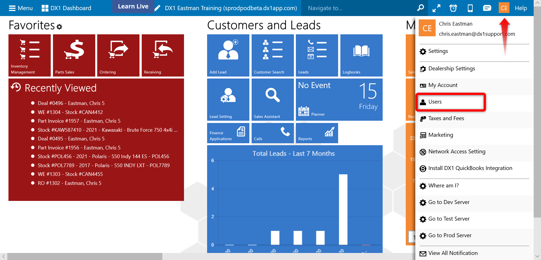Click the pencil edit icon beside dealership name

click(158, 8)
